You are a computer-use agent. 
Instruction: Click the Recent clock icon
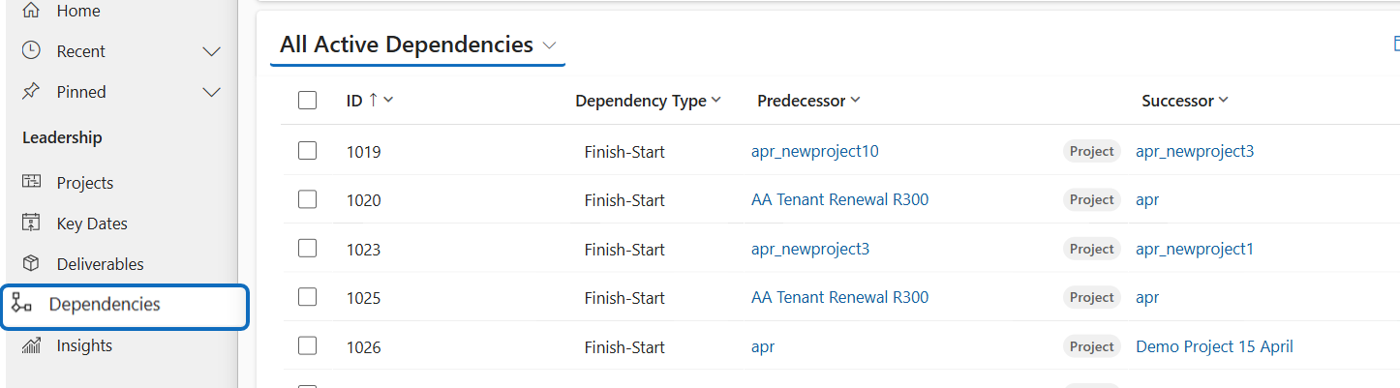pyautogui.click(x=31, y=50)
